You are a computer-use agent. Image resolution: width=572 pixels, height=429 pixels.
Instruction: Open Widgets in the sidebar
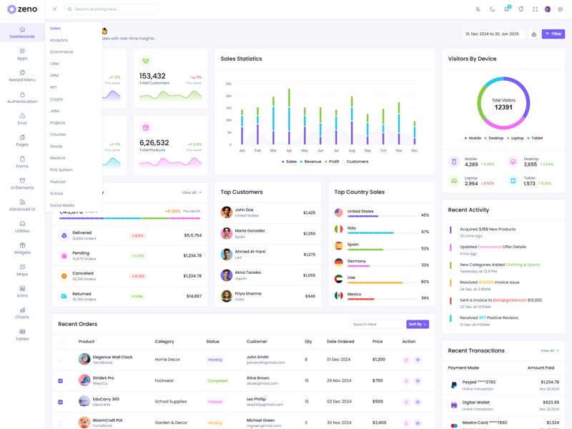(22, 248)
